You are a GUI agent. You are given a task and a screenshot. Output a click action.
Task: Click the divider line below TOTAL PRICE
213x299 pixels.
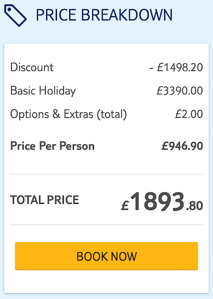106,225
